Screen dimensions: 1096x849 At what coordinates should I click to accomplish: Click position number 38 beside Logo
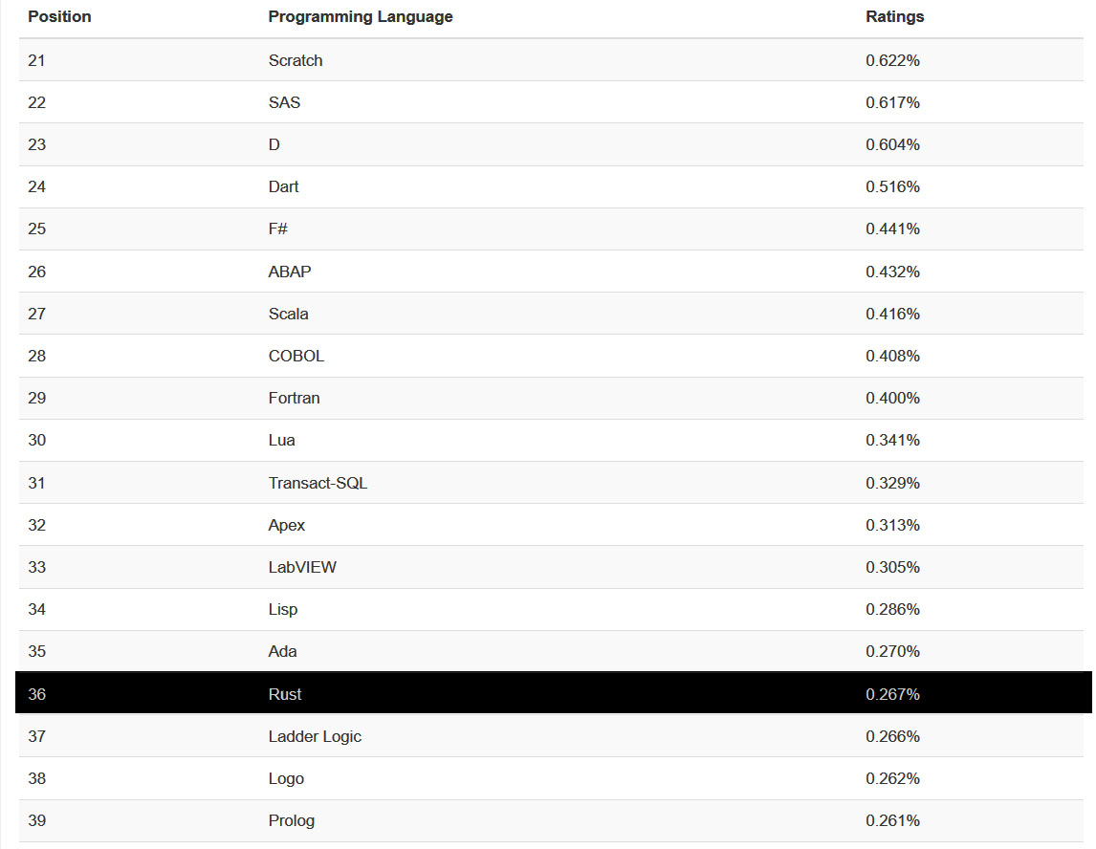tap(36, 778)
